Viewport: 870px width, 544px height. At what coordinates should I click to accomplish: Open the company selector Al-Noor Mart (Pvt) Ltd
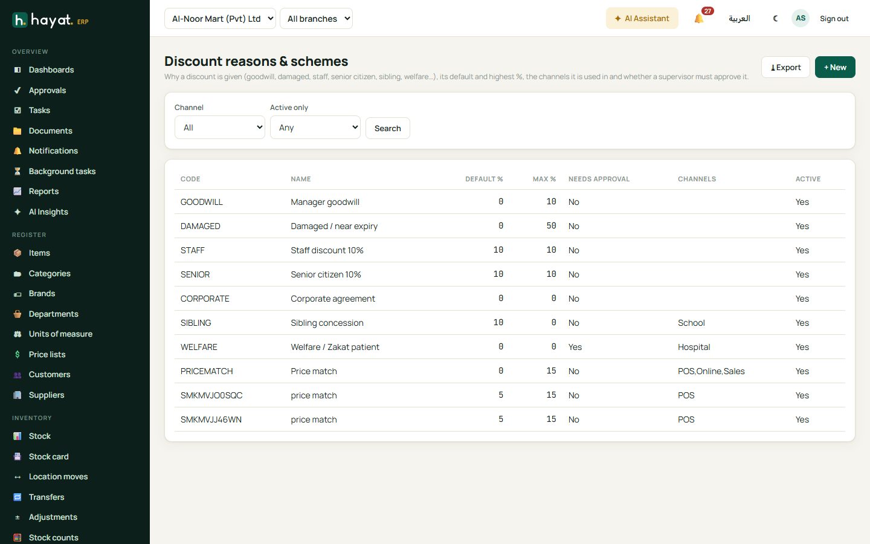click(x=220, y=19)
